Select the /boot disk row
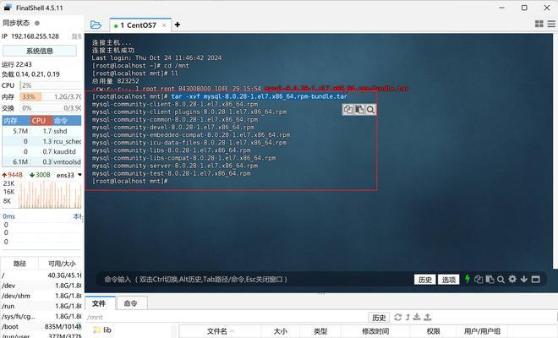This screenshot has height=338, width=558. pyautogui.click(x=41, y=327)
